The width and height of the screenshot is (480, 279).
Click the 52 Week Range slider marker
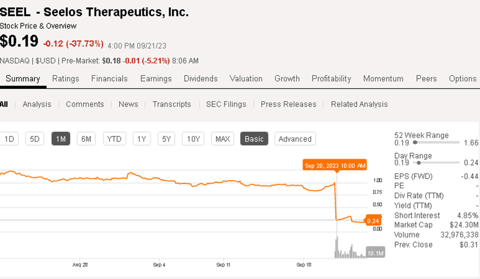415,143
